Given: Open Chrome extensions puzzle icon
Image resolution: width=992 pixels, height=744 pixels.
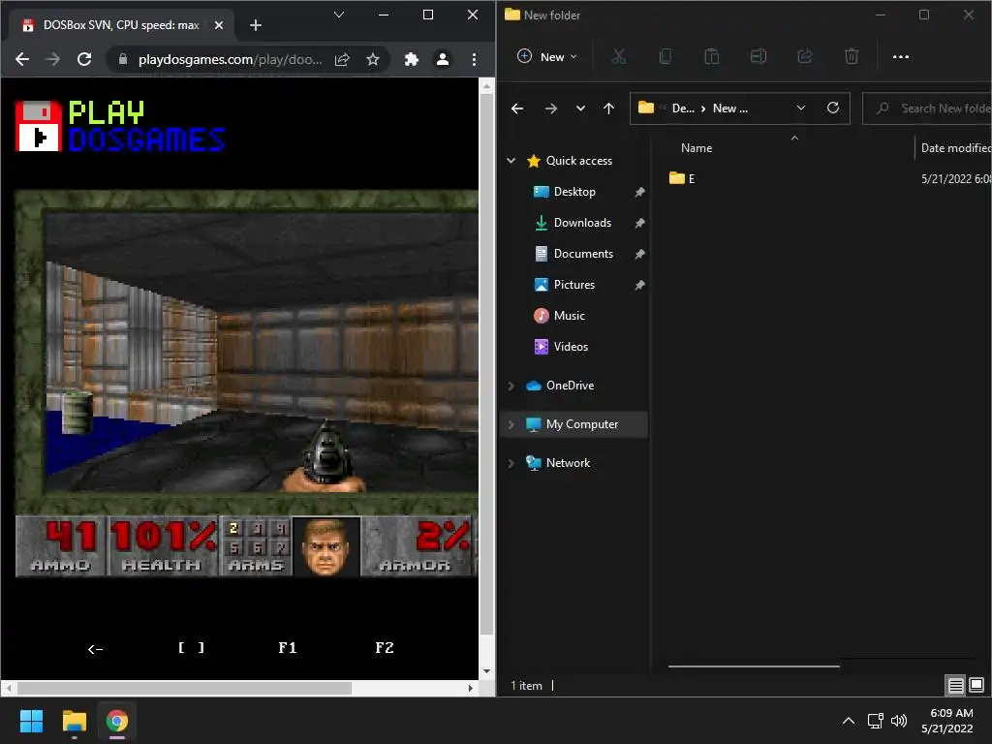Looking at the screenshot, I should [x=412, y=59].
